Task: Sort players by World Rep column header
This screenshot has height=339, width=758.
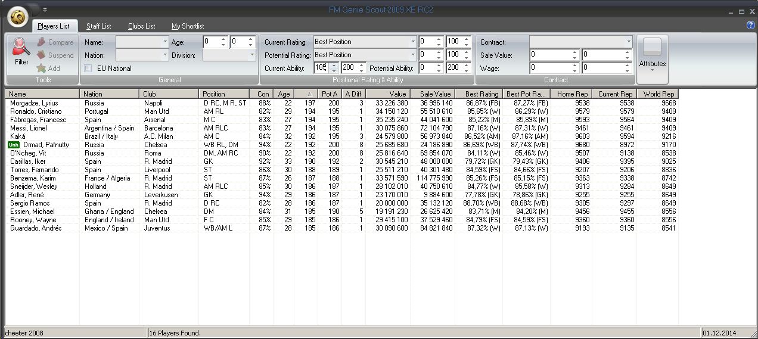Action: pyautogui.click(x=657, y=94)
